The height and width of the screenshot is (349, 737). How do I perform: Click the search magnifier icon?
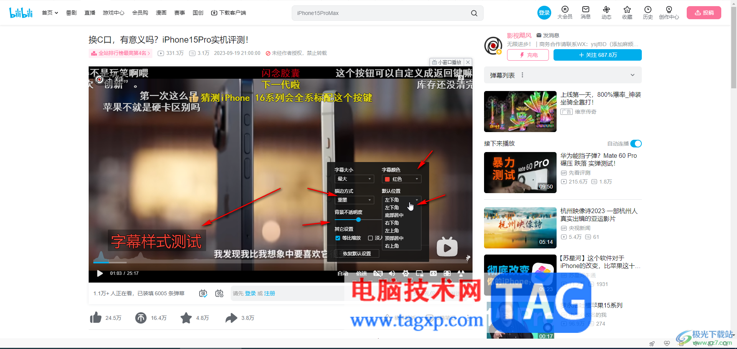point(474,13)
